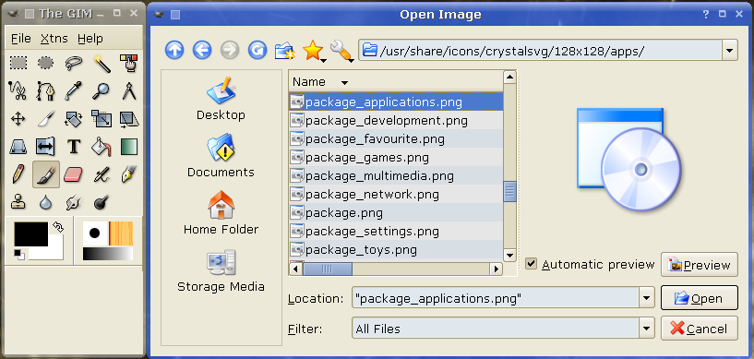
Task: Navigate back in the Open Image dialog
Action: 202,50
